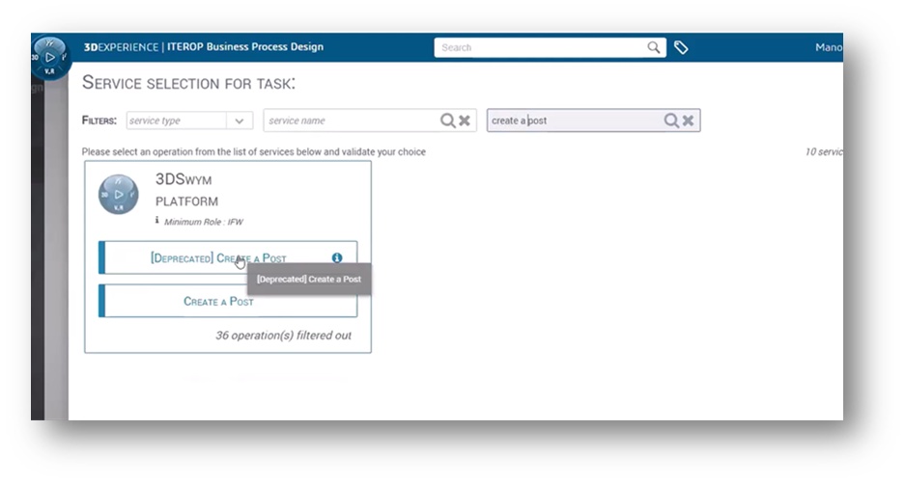
Task: Select the Create a Post operation
Action: click(x=228, y=301)
